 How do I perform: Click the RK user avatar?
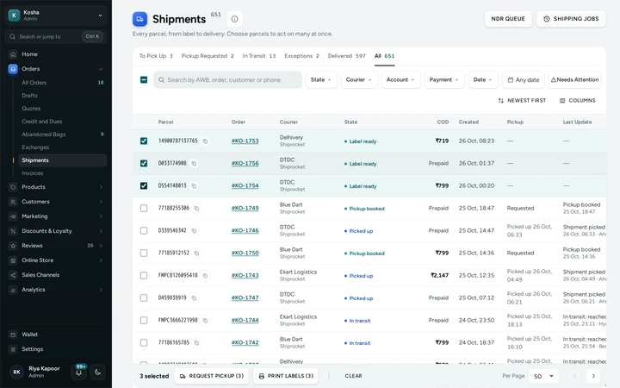click(x=16, y=372)
